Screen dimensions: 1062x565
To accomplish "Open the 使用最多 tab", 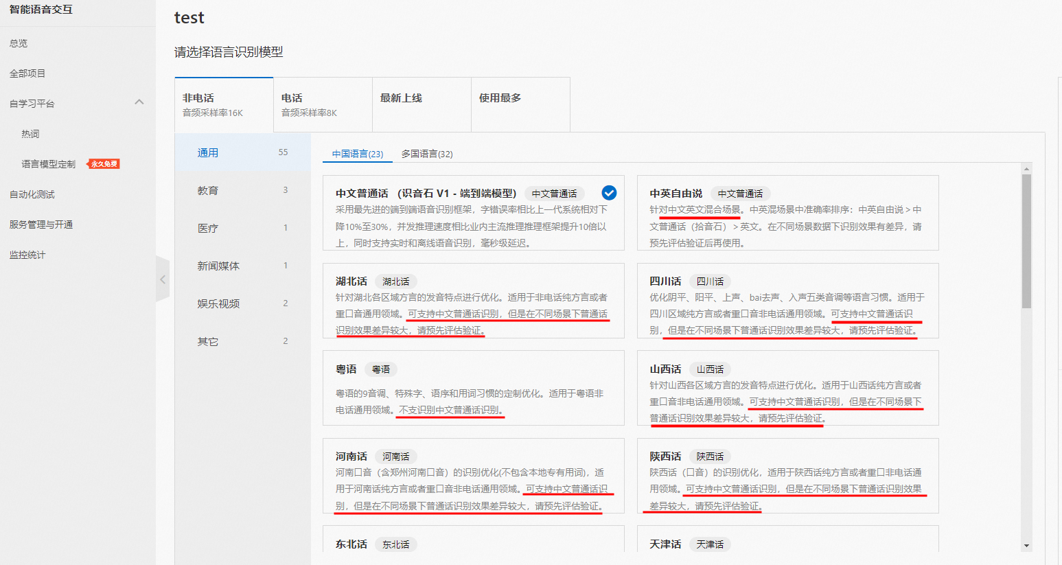I will coord(520,104).
